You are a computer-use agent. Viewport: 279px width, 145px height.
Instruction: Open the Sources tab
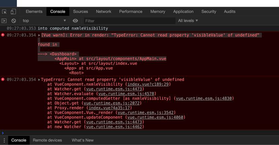tap(80, 11)
